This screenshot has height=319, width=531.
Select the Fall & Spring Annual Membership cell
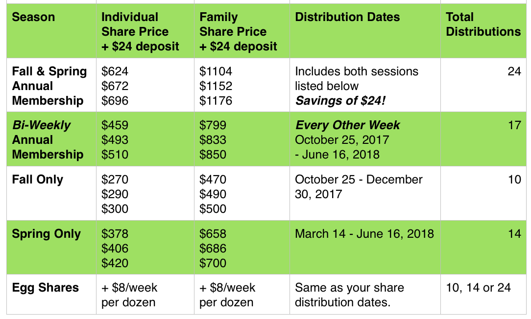(x=51, y=85)
